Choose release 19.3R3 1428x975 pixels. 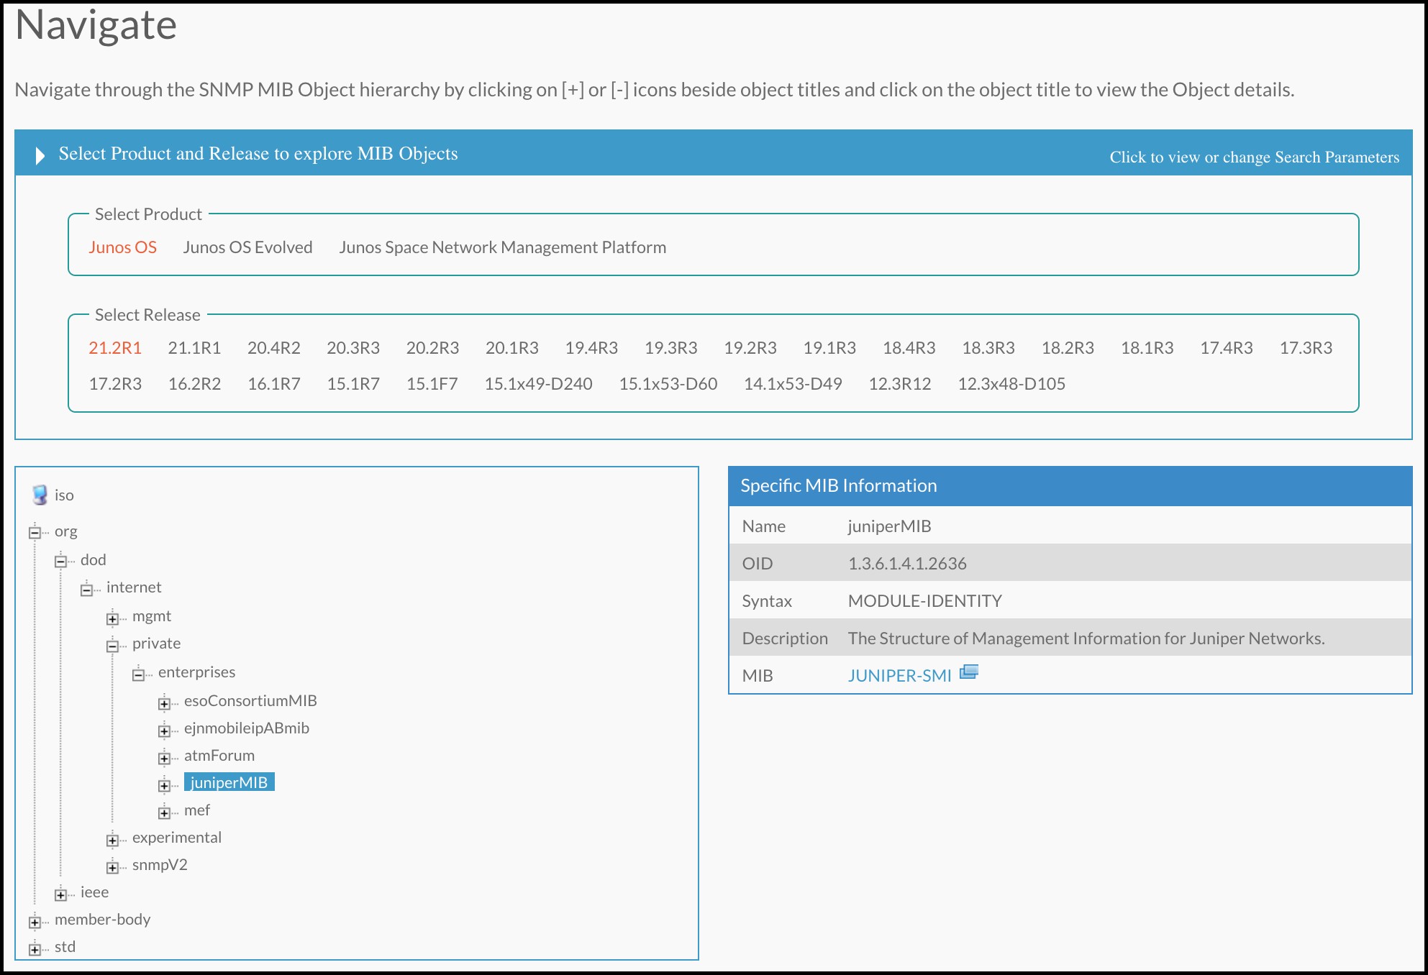point(670,348)
